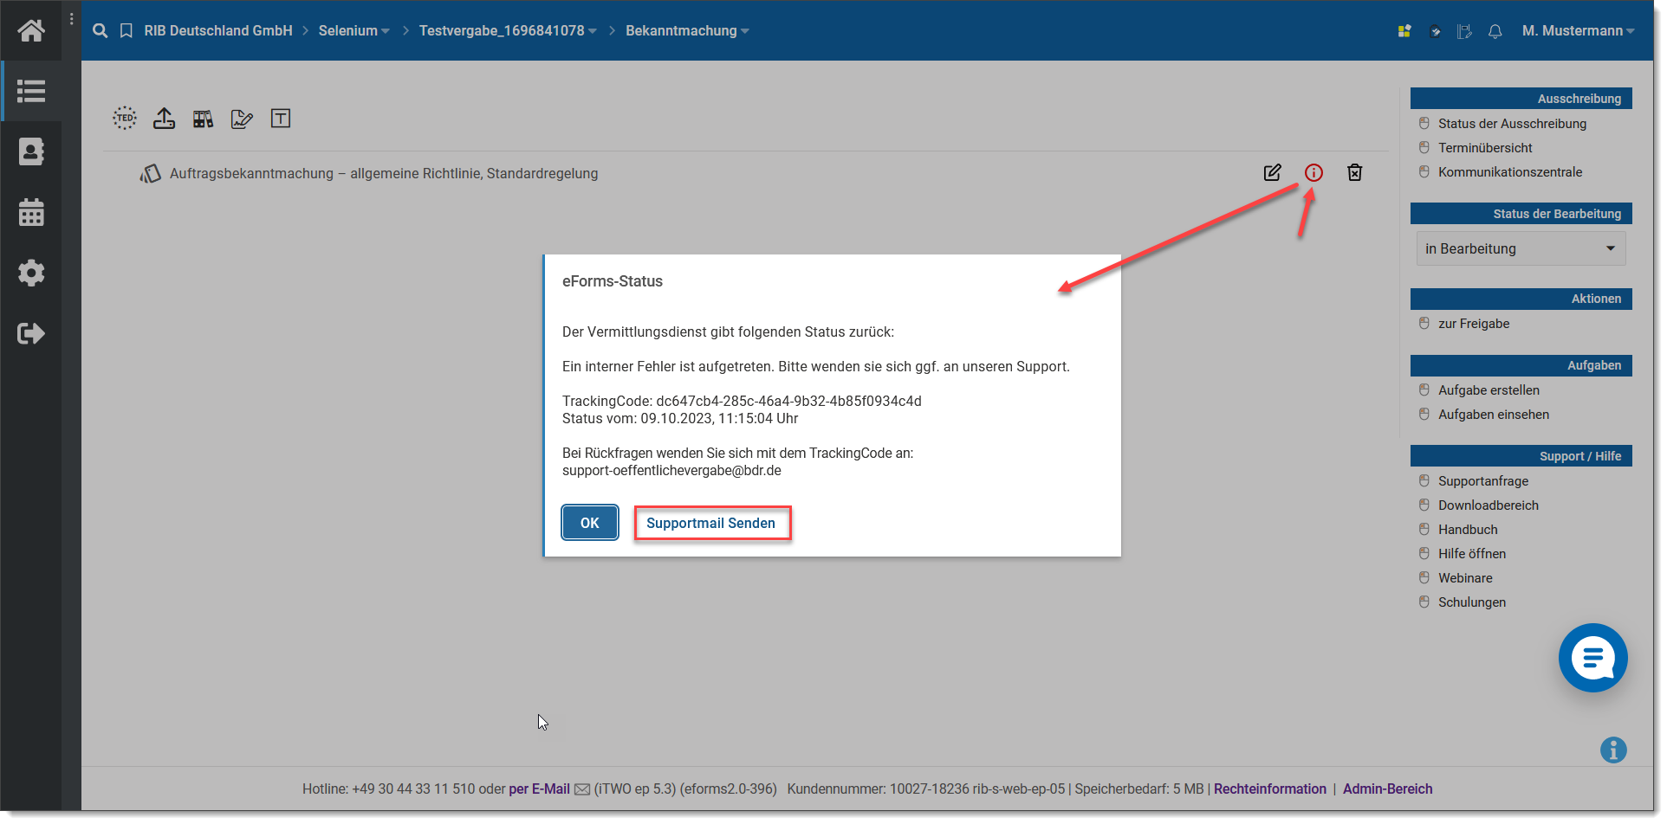The width and height of the screenshot is (1667, 824).
Task: Edit the Auftragsbekanntmachung entry with the pencil icon
Action: click(1272, 173)
